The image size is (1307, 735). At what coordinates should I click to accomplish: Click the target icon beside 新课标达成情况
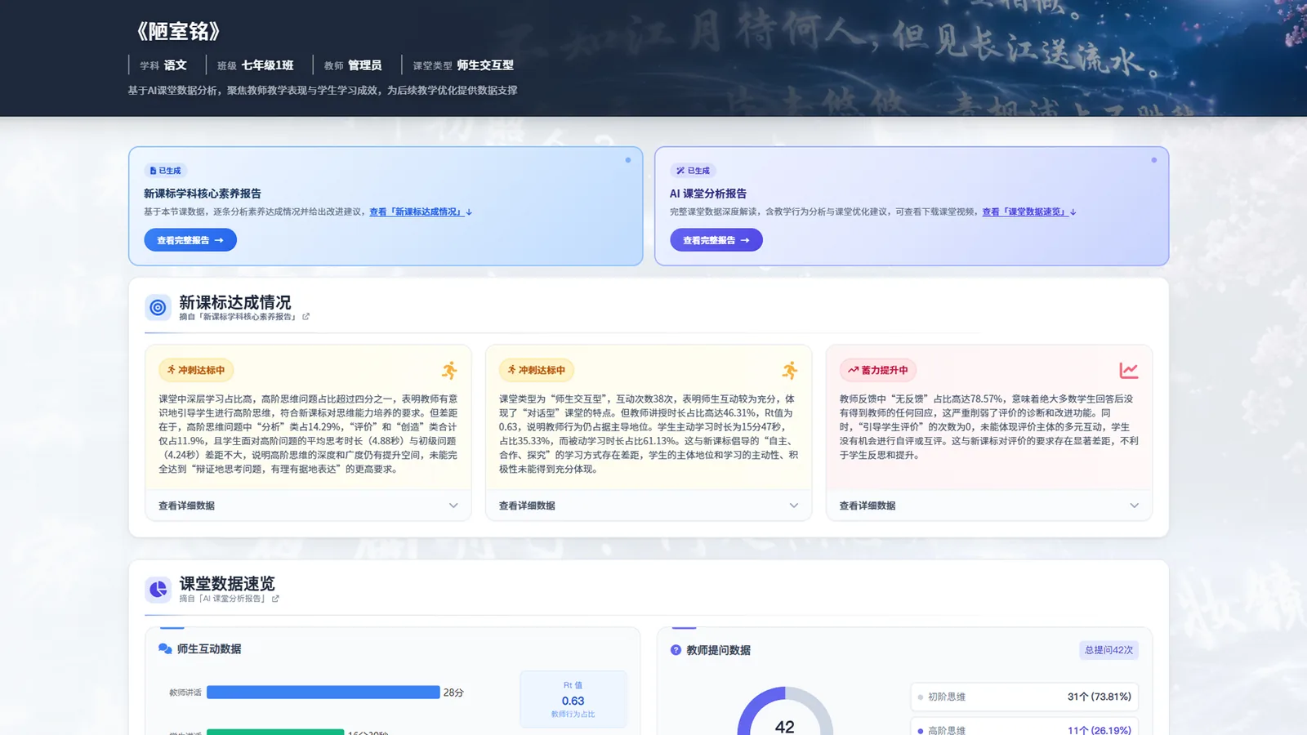[x=158, y=308]
